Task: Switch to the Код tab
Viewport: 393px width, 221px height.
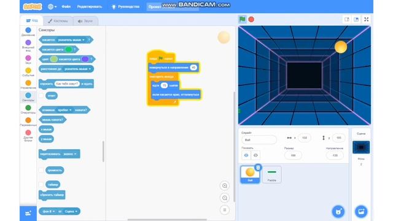Action: [x=32, y=20]
